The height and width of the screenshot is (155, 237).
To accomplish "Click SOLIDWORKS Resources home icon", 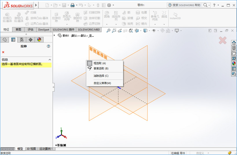I will click(x=234, y=43).
